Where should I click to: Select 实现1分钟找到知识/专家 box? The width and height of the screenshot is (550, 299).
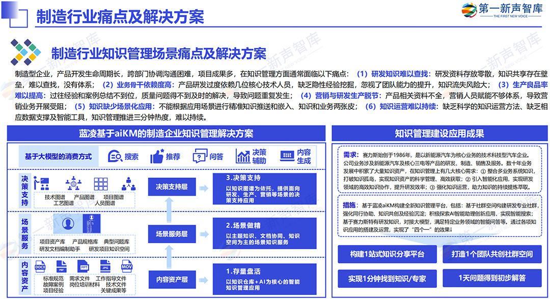pyautogui.click(x=387, y=278)
